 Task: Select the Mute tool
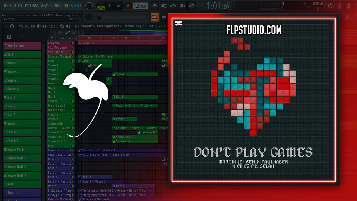click(38, 26)
